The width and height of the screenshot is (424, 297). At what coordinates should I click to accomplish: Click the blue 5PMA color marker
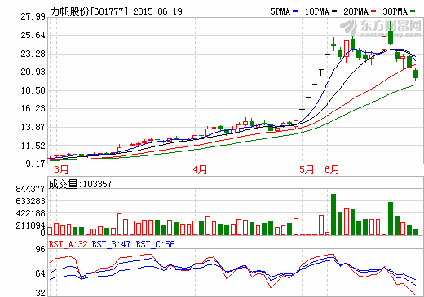coord(295,11)
